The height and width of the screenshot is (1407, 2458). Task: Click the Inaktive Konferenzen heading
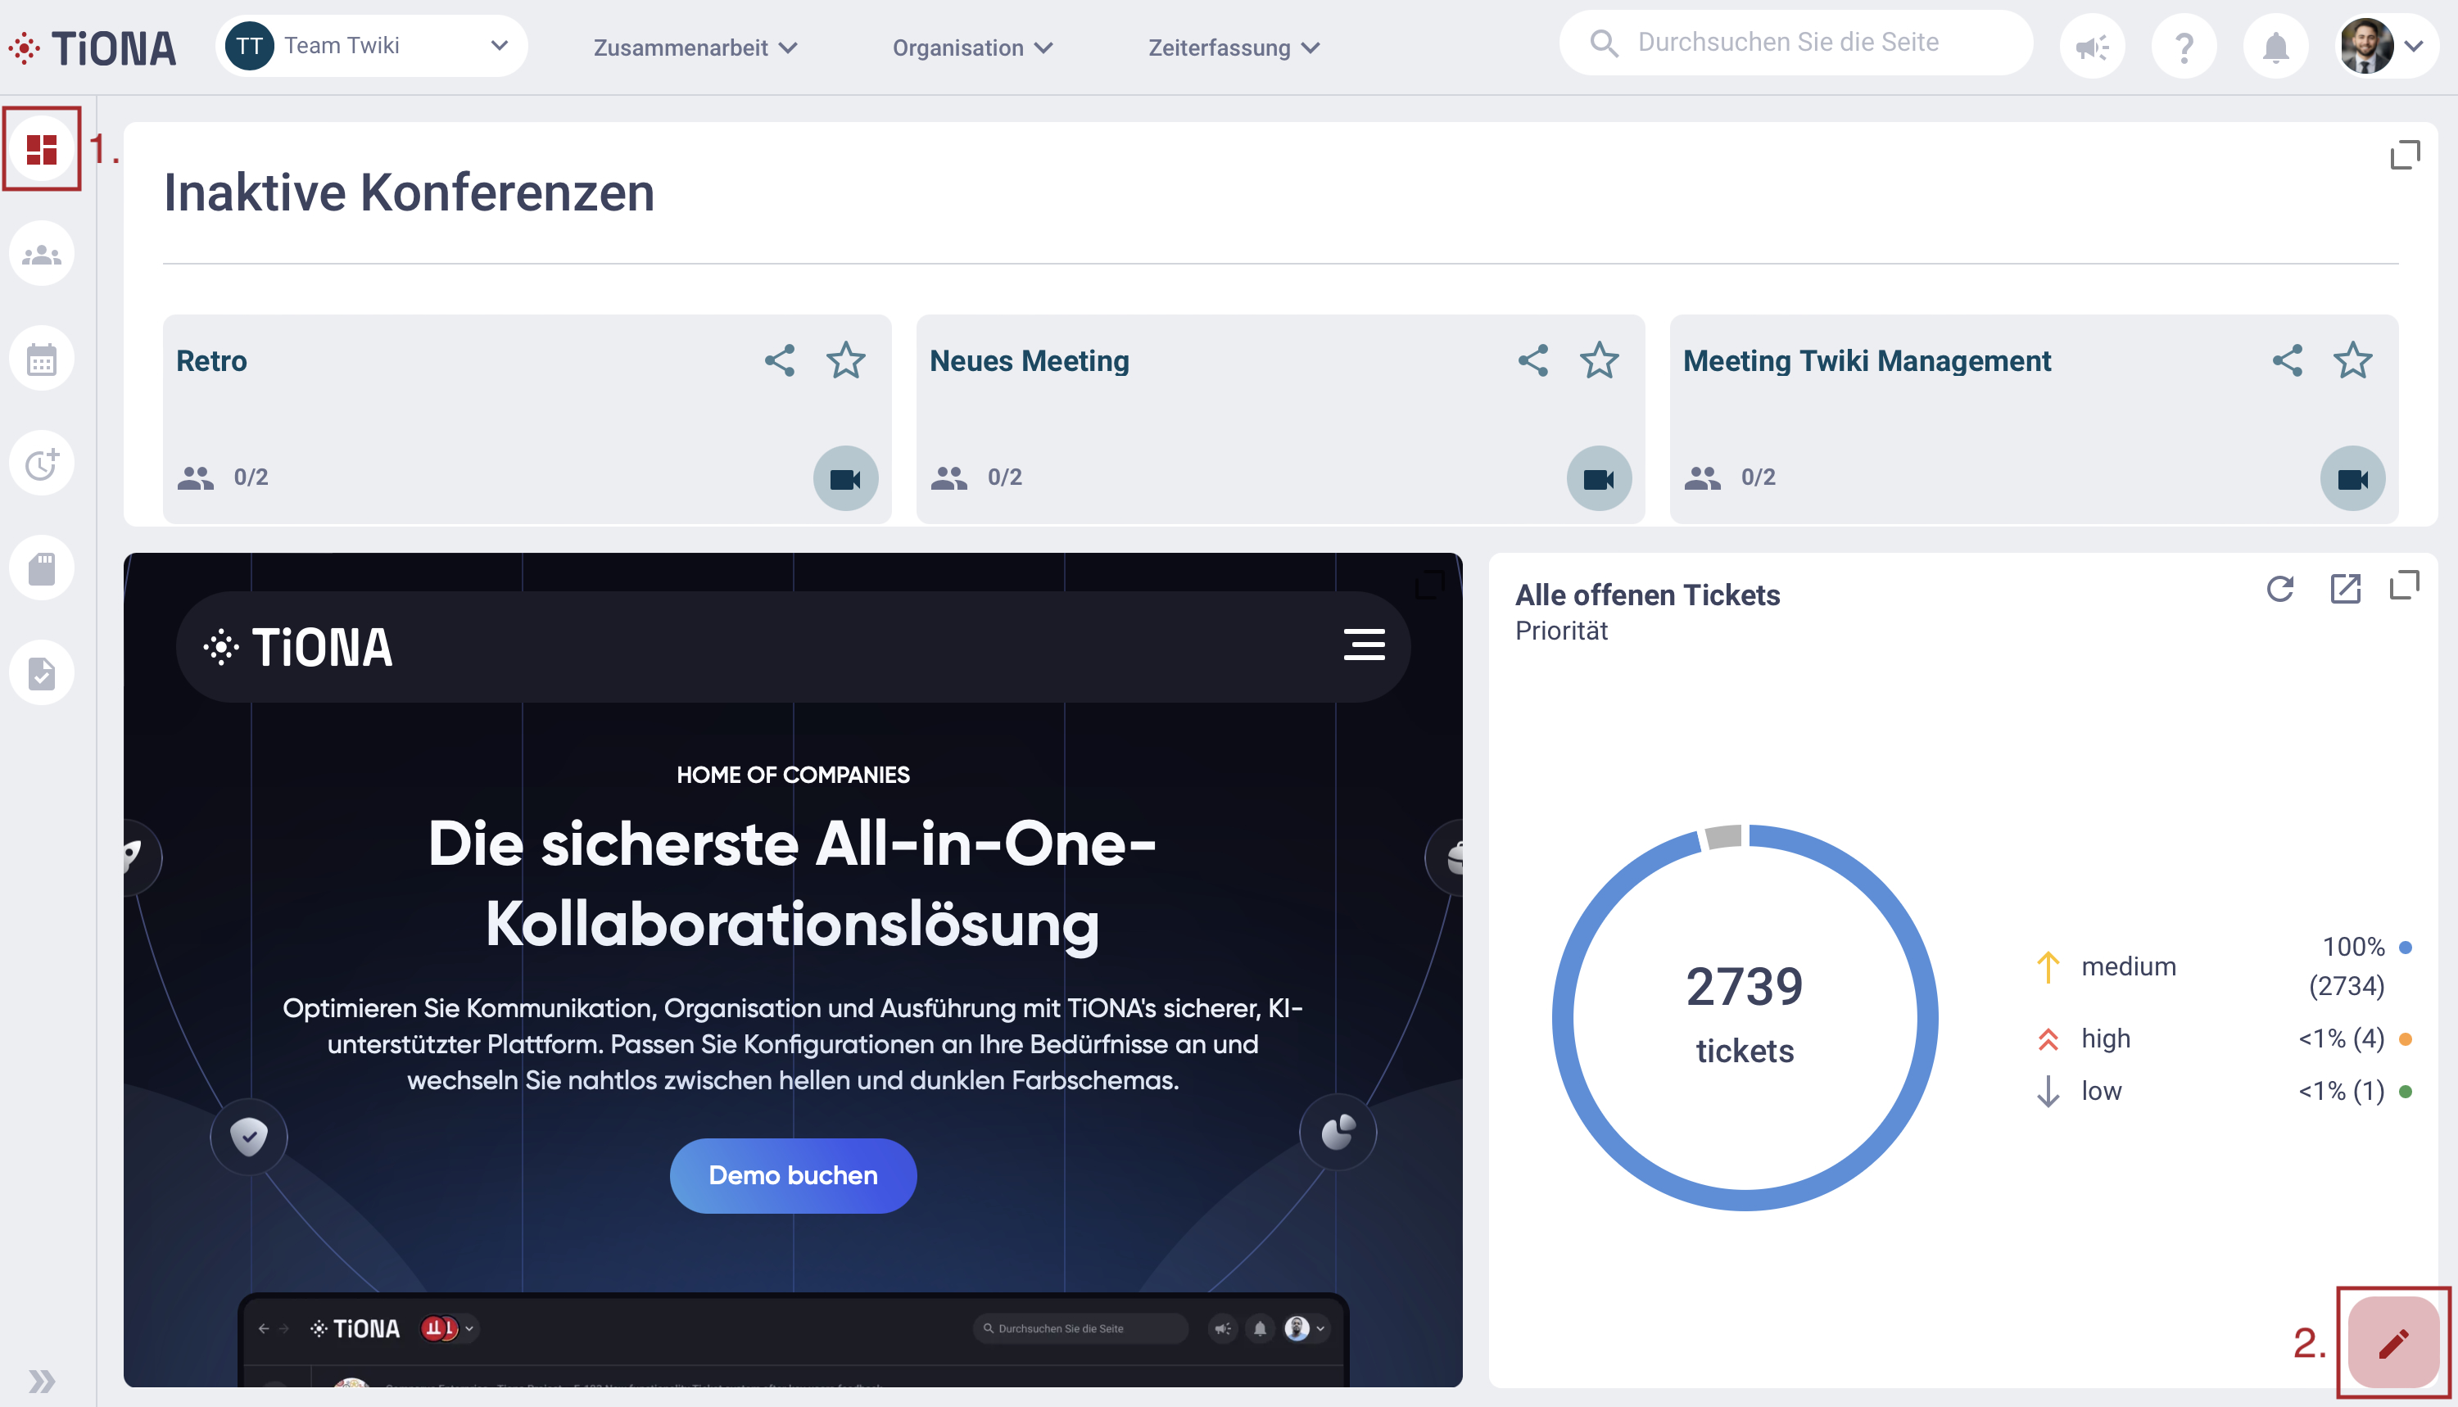tap(410, 192)
